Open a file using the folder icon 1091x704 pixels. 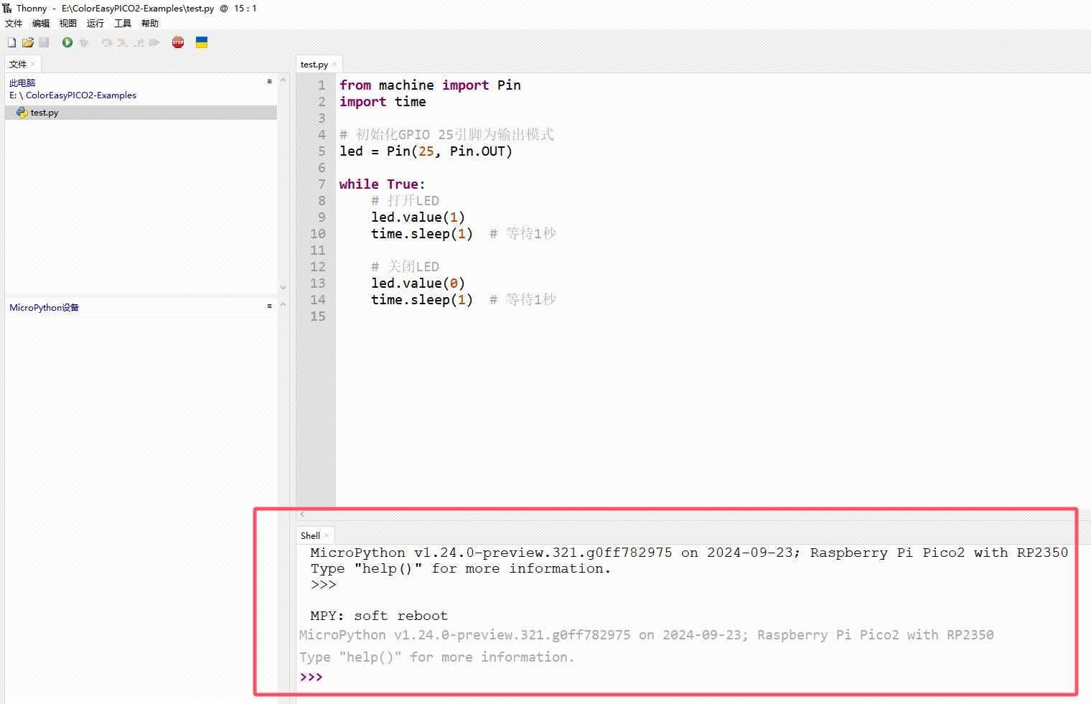28,43
